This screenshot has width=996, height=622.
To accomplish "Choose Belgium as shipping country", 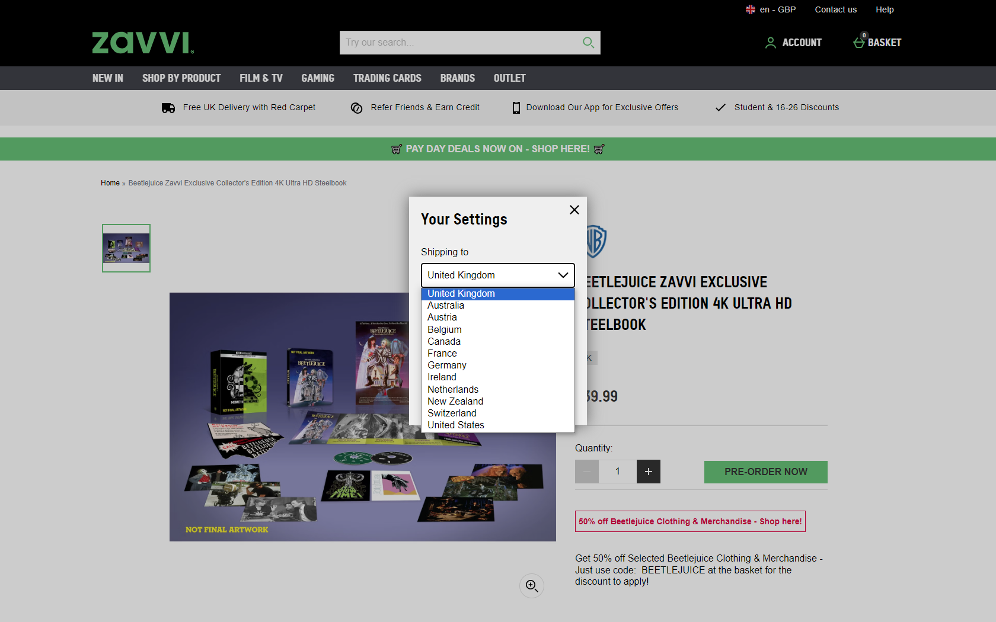I will pos(498,330).
